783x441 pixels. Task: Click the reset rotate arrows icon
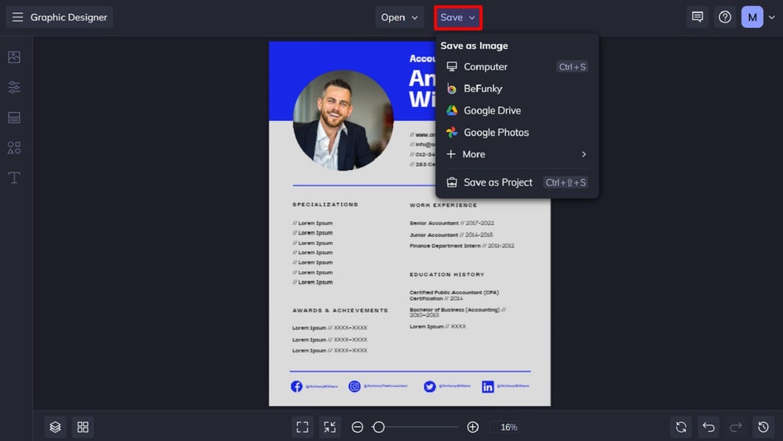pos(681,427)
